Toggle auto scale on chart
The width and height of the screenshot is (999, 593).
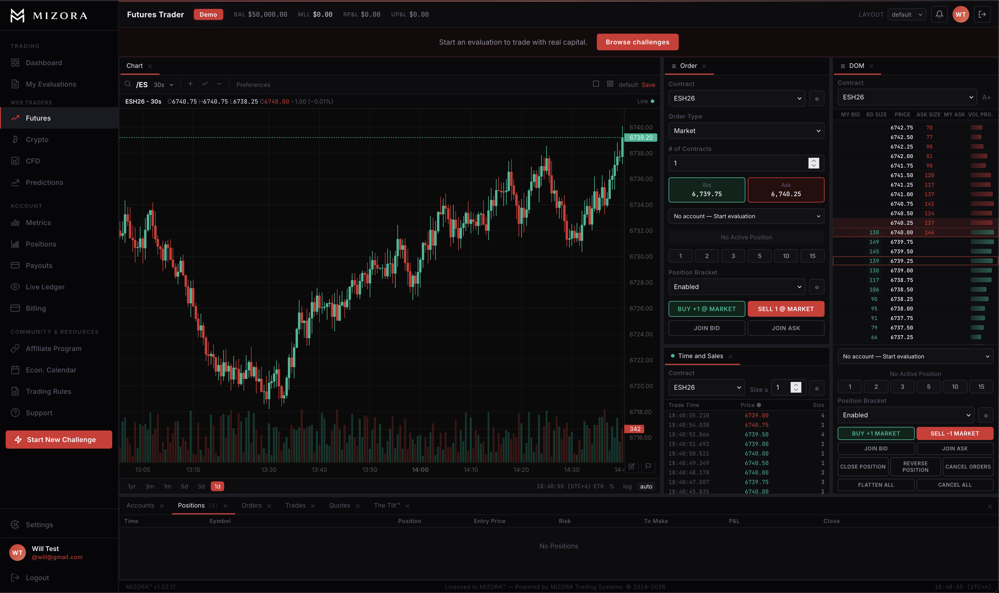[x=646, y=486]
